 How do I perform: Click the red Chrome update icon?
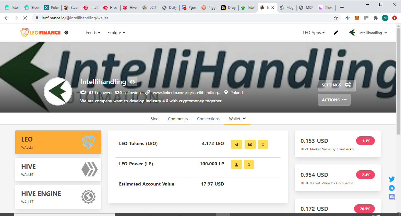[x=395, y=18]
